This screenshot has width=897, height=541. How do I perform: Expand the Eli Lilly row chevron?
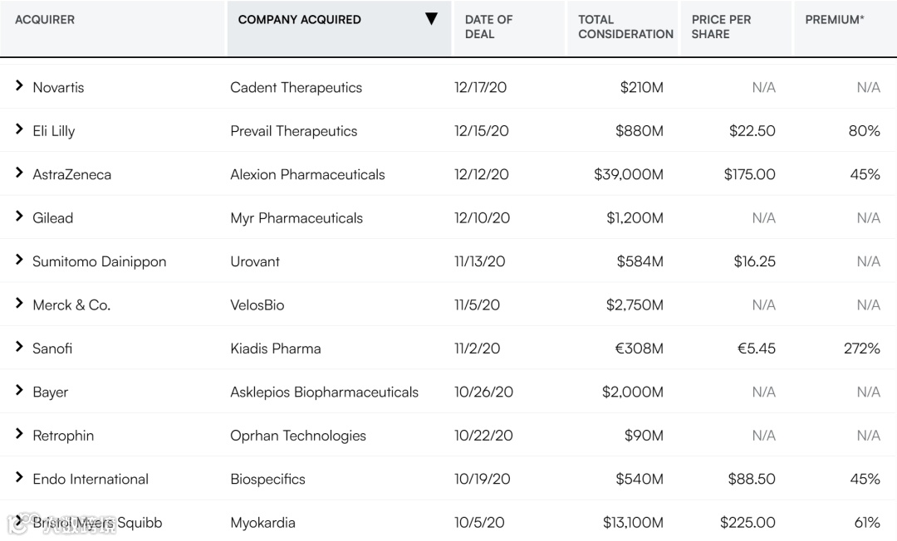tap(19, 129)
